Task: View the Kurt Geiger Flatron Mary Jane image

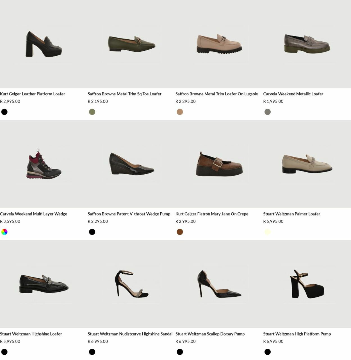Action: click(x=219, y=164)
